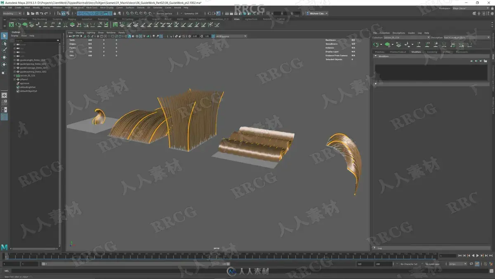The height and width of the screenshot is (279, 495).
Task: Click the Auto keyframe toggle icon
Action: 486,264
